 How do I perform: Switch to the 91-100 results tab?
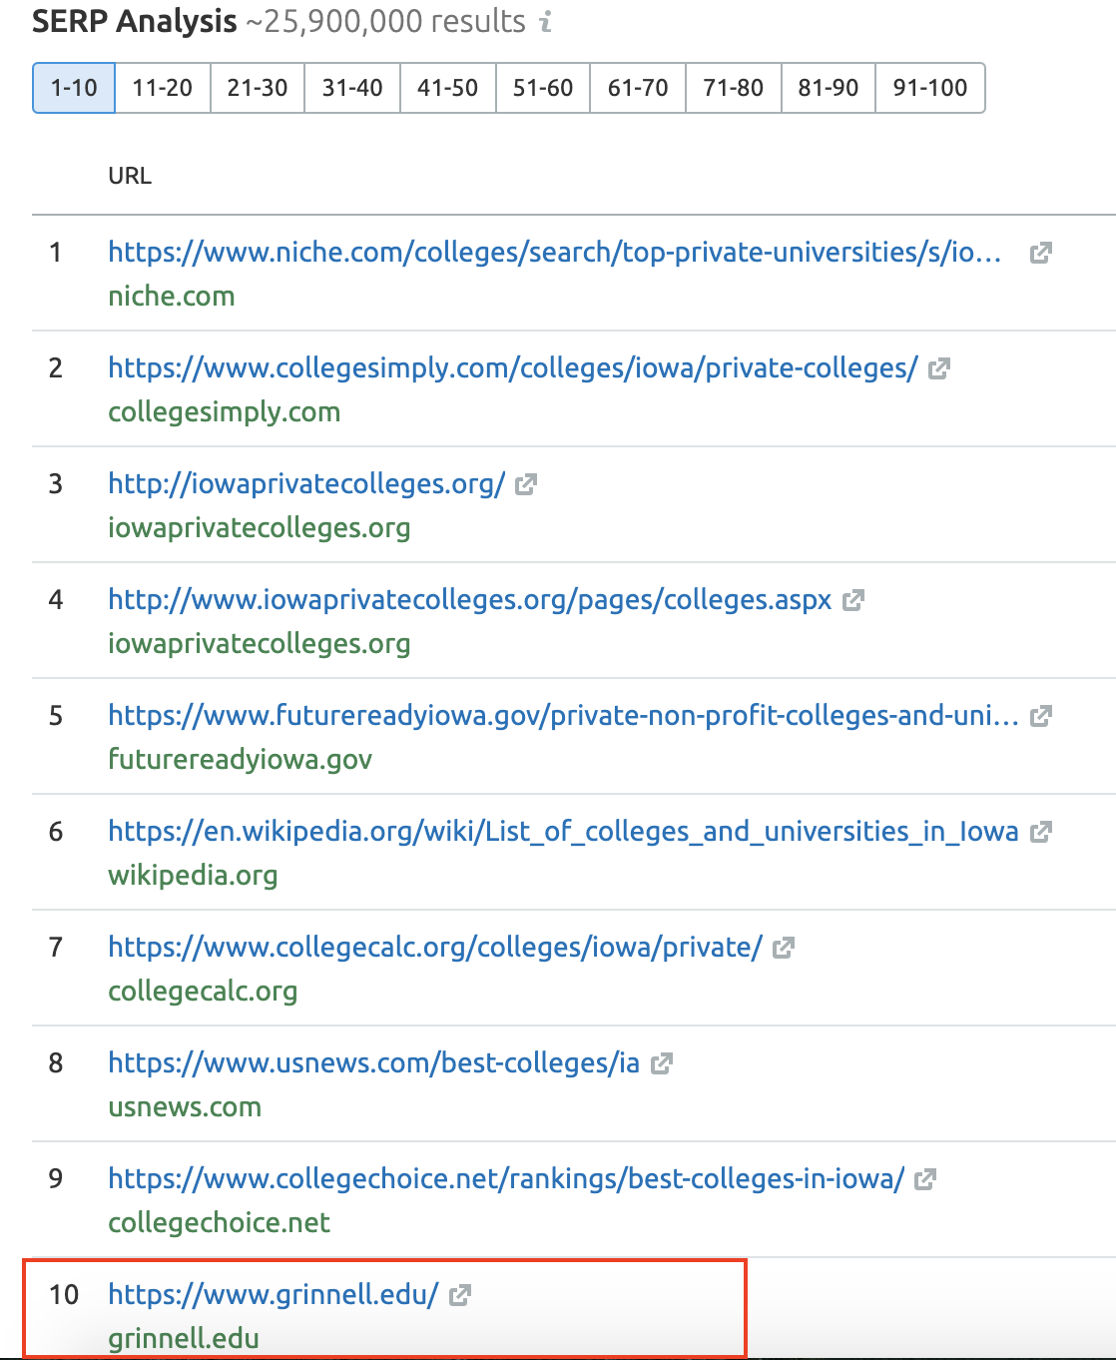click(x=930, y=88)
